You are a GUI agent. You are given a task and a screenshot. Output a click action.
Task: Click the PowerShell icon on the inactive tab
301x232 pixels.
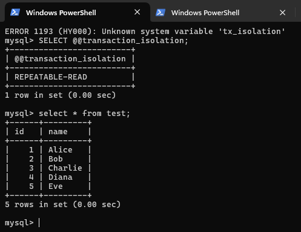coord(160,12)
